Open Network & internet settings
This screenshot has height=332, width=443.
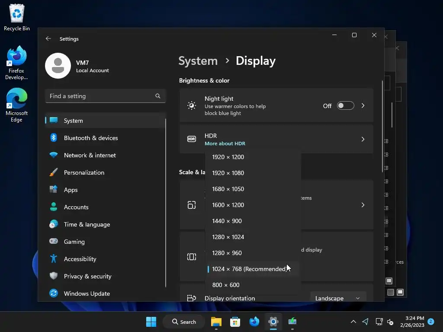(x=105, y=155)
